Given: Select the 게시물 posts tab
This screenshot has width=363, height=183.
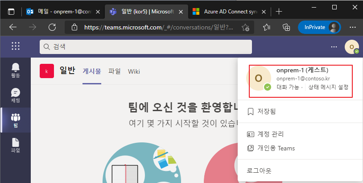Looking at the screenshot, I should pyautogui.click(x=92, y=71).
